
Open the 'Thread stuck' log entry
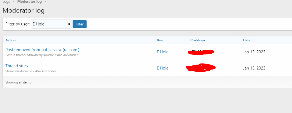tap(17, 66)
